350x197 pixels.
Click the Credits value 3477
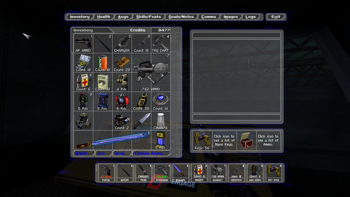click(x=161, y=30)
